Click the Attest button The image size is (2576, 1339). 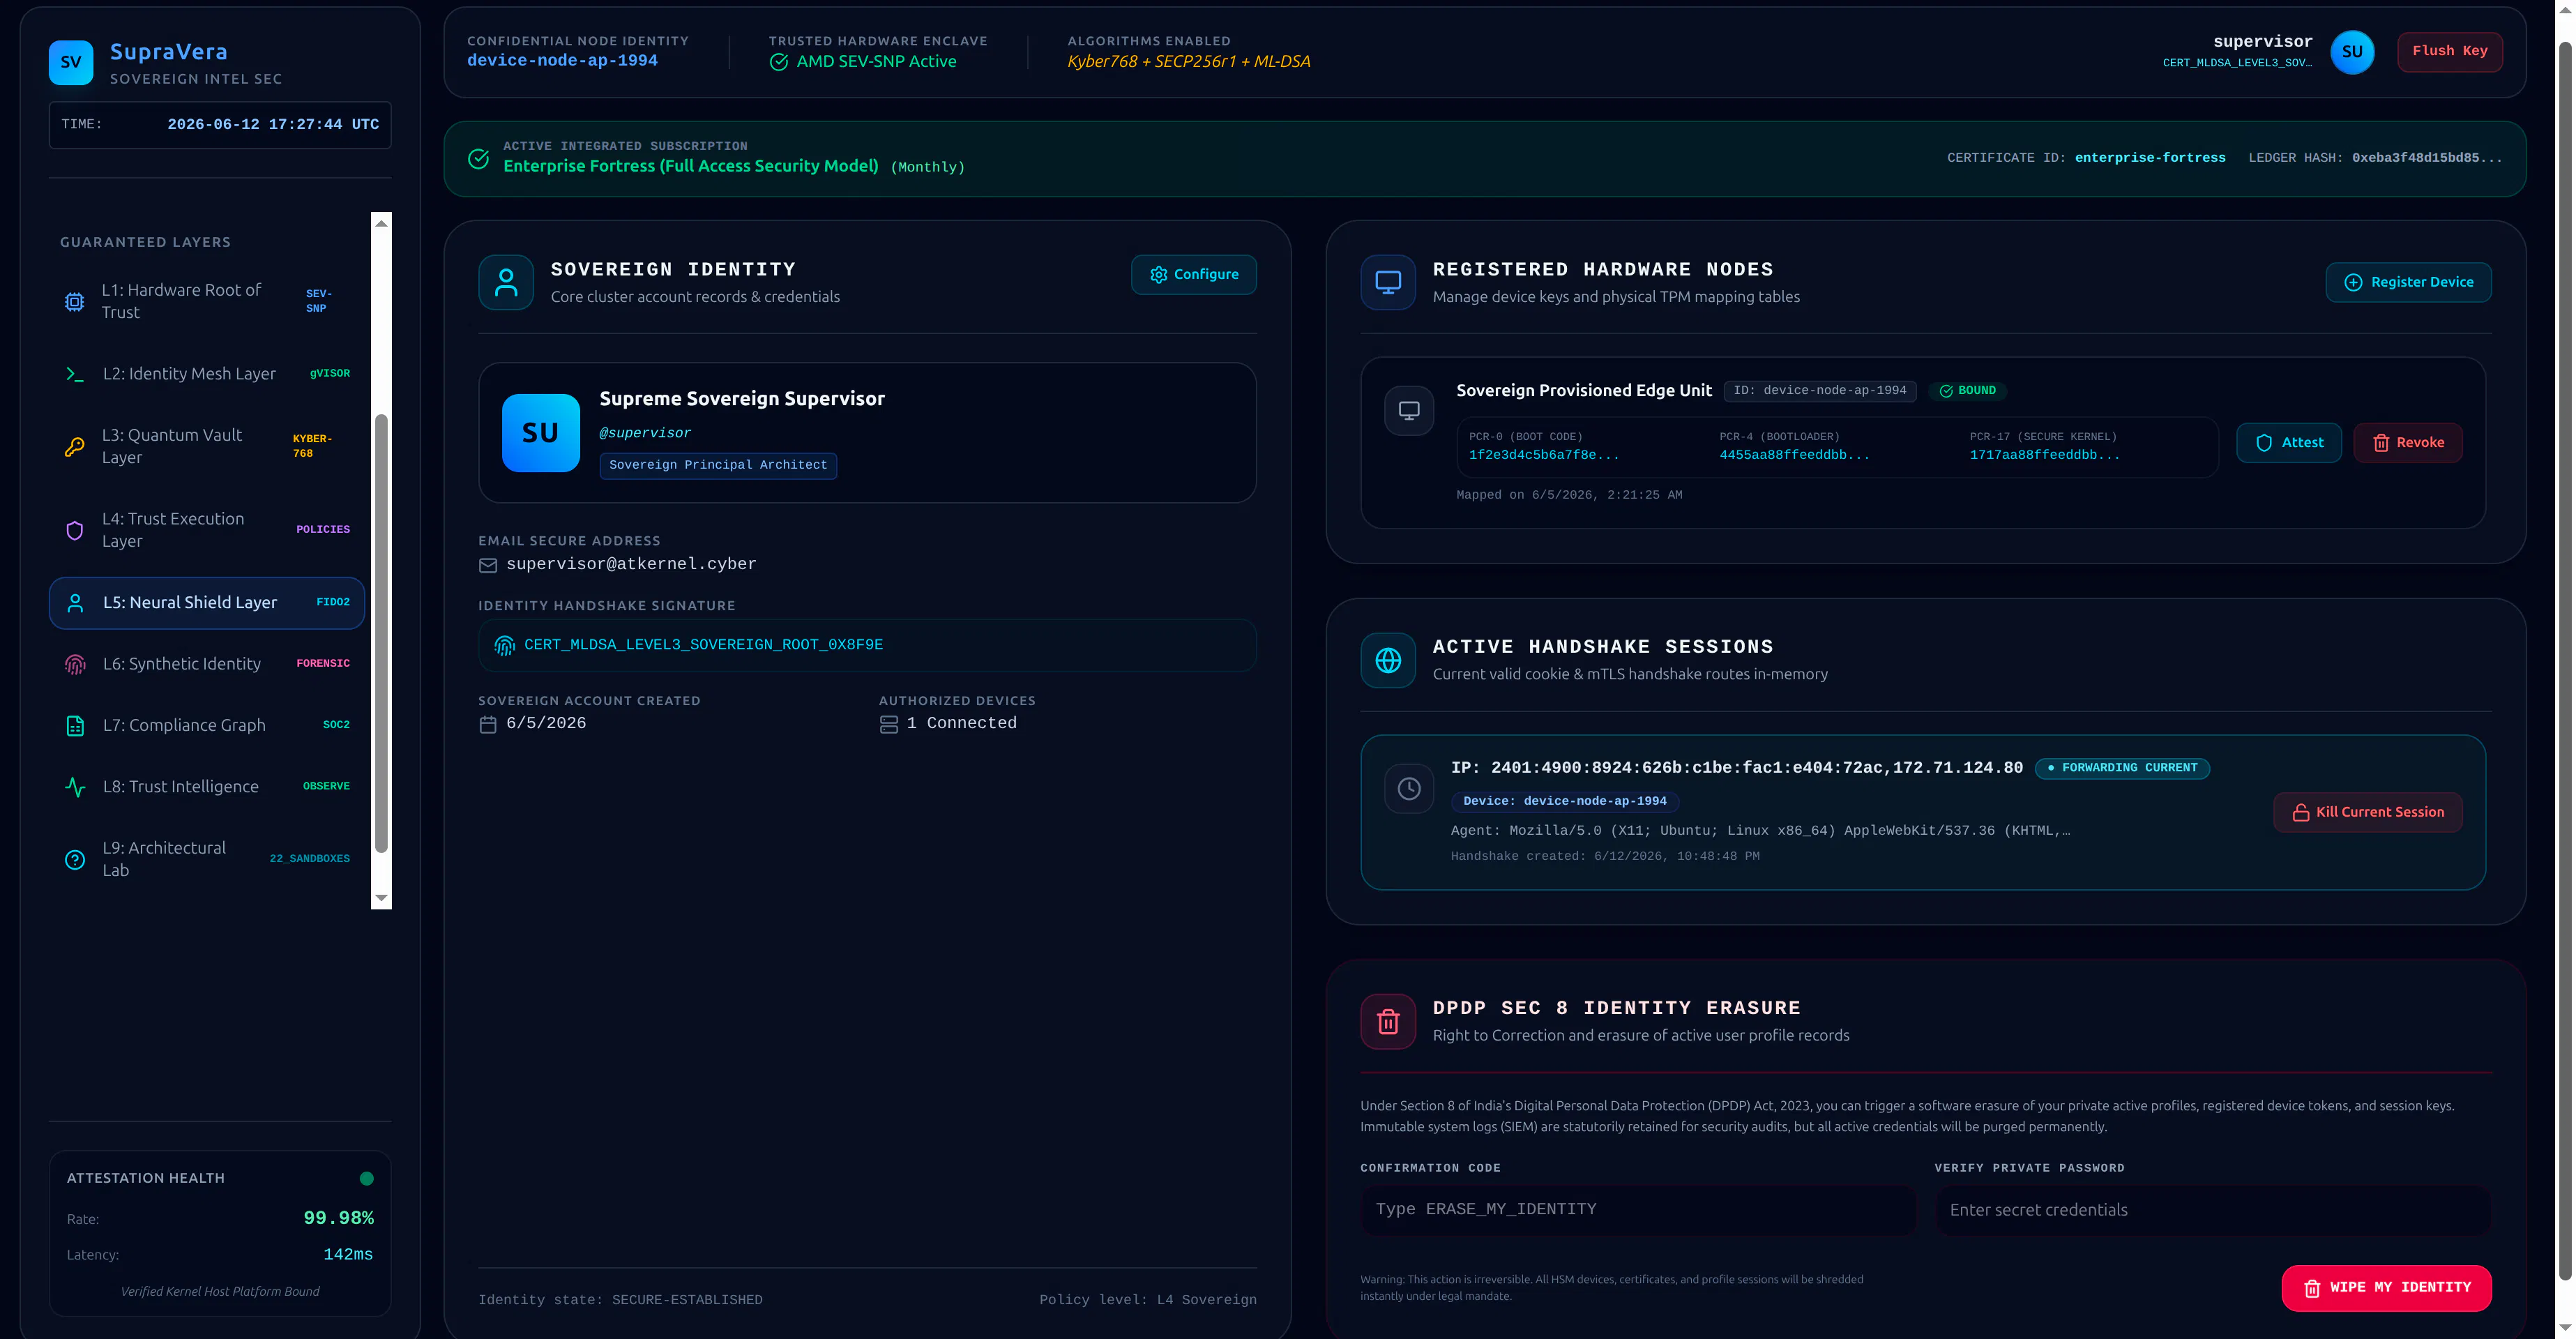2288,442
